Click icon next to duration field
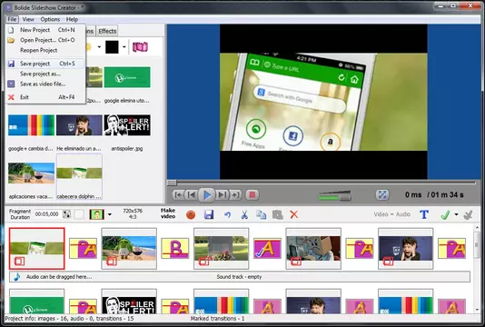 67,214
